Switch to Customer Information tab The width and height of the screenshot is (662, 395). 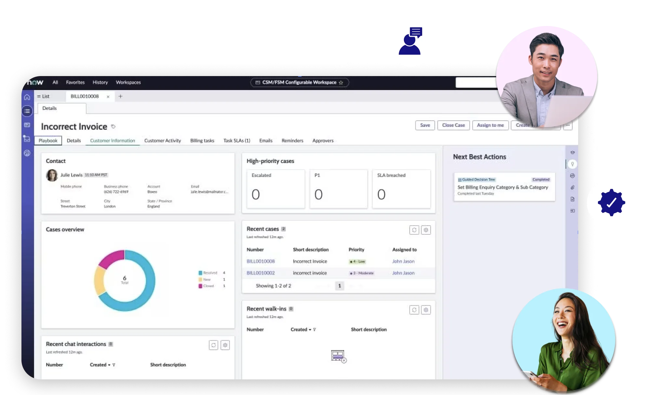[x=112, y=140]
